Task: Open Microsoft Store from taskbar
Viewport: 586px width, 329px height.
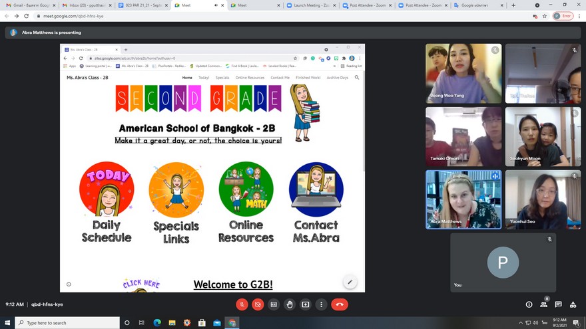Action: click(x=202, y=322)
